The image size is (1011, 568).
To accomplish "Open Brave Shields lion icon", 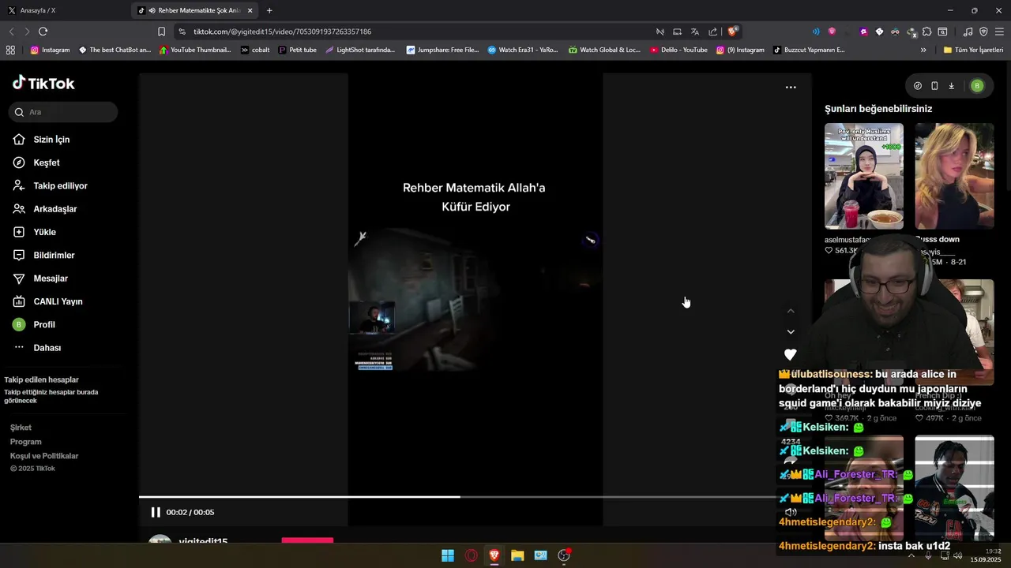I will click(x=732, y=32).
